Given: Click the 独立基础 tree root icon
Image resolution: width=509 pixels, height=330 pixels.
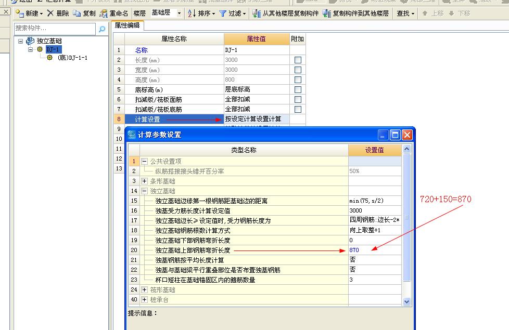Looking at the screenshot, I should pos(30,41).
